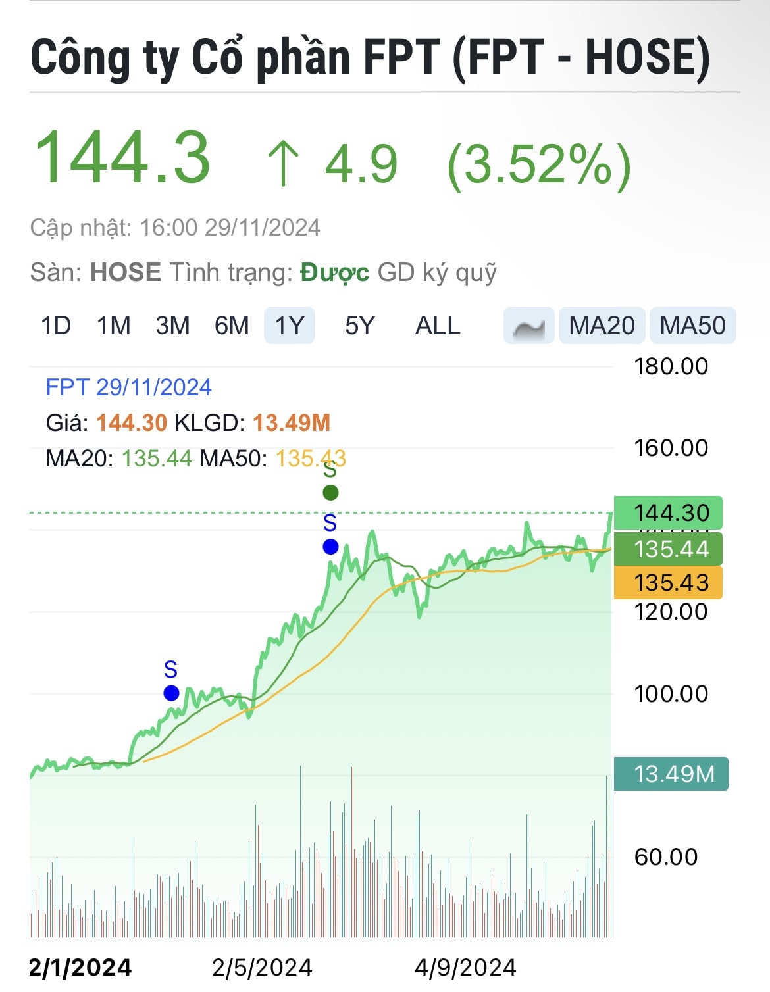Click the 2/5/2024 date axis label
The height and width of the screenshot is (992, 770).
pyautogui.click(x=262, y=968)
